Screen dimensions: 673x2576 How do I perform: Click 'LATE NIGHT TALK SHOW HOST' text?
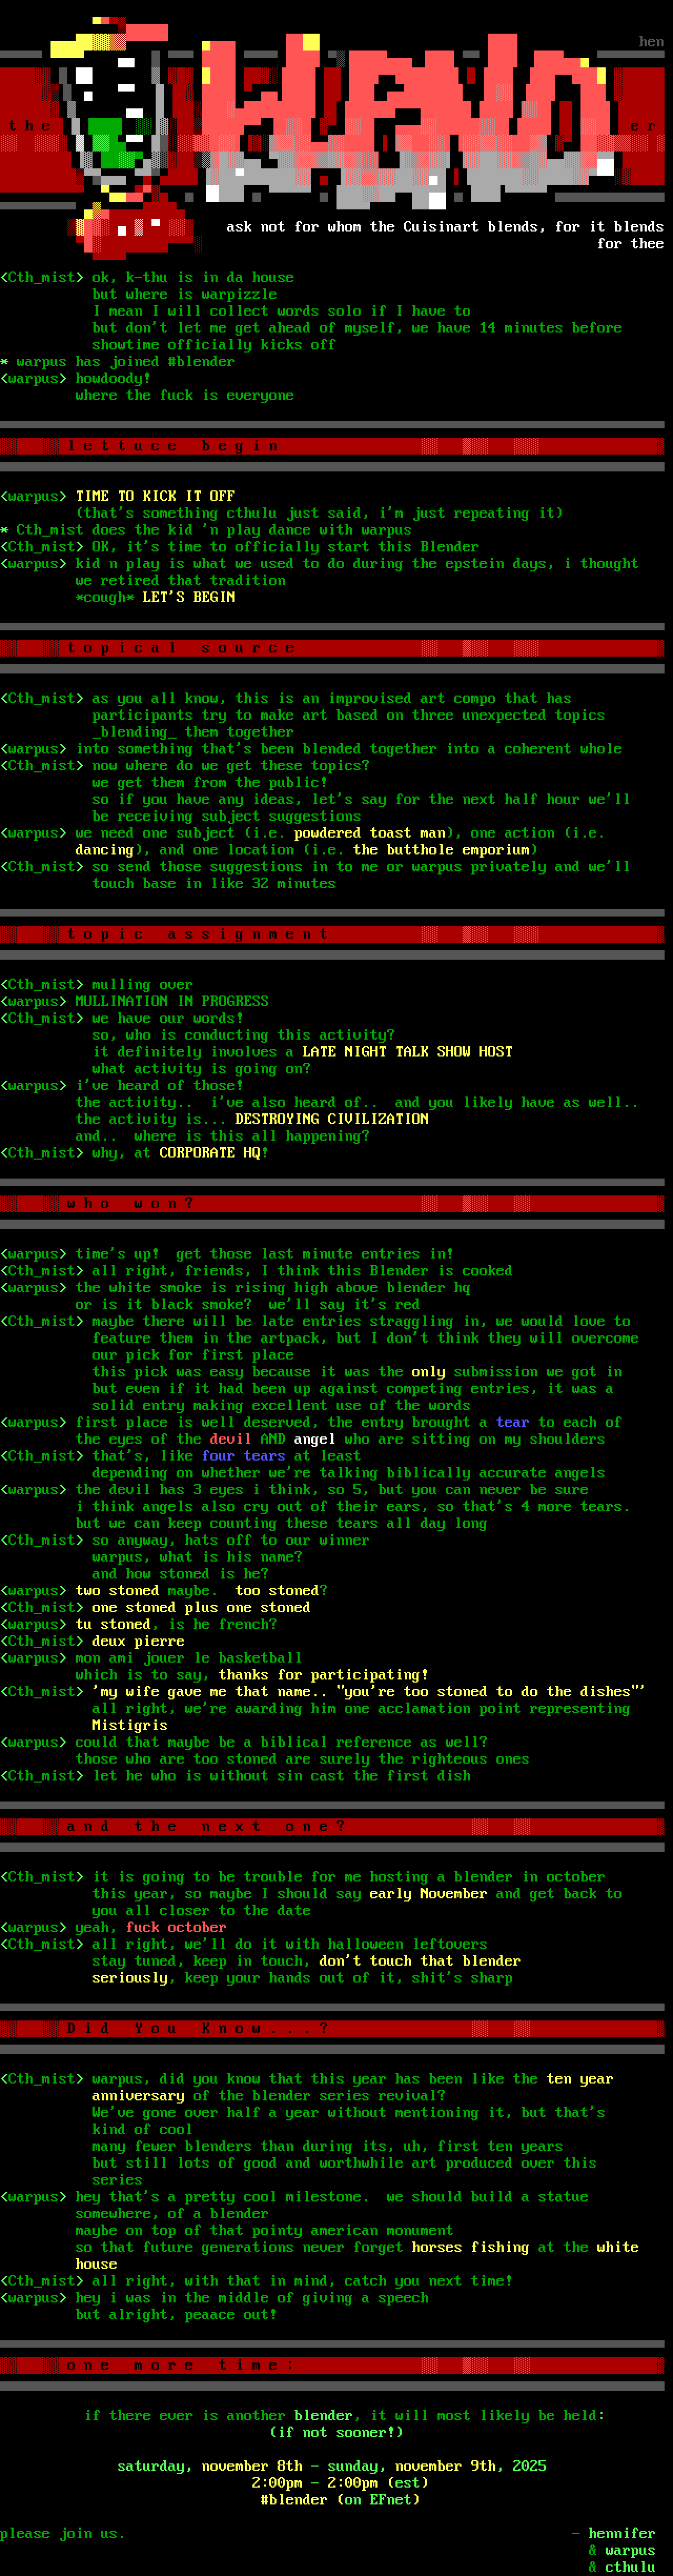click(407, 1052)
